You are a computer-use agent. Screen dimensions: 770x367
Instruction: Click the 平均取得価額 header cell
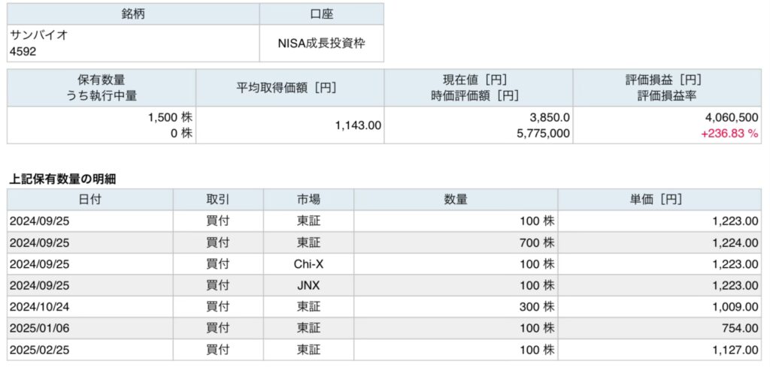coord(290,87)
